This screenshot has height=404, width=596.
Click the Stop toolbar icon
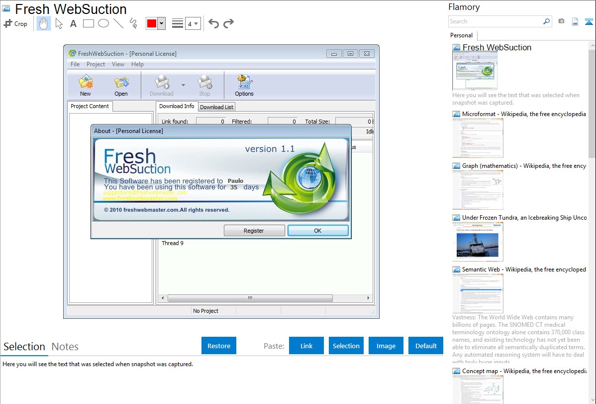[x=204, y=86]
